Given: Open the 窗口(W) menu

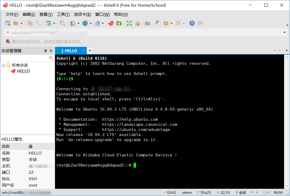Looking at the screenshot, I should point(102,14).
